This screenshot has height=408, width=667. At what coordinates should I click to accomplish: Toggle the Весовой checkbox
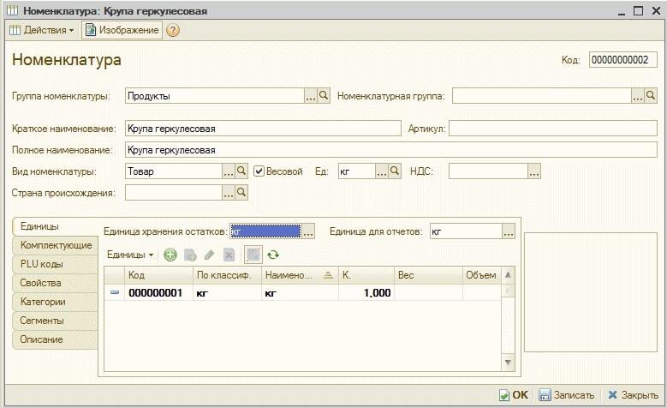[259, 171]
